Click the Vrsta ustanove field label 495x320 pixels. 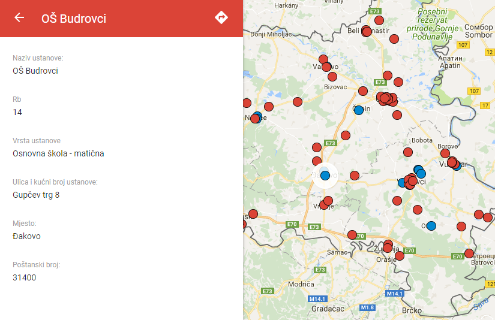pos(37,141)
